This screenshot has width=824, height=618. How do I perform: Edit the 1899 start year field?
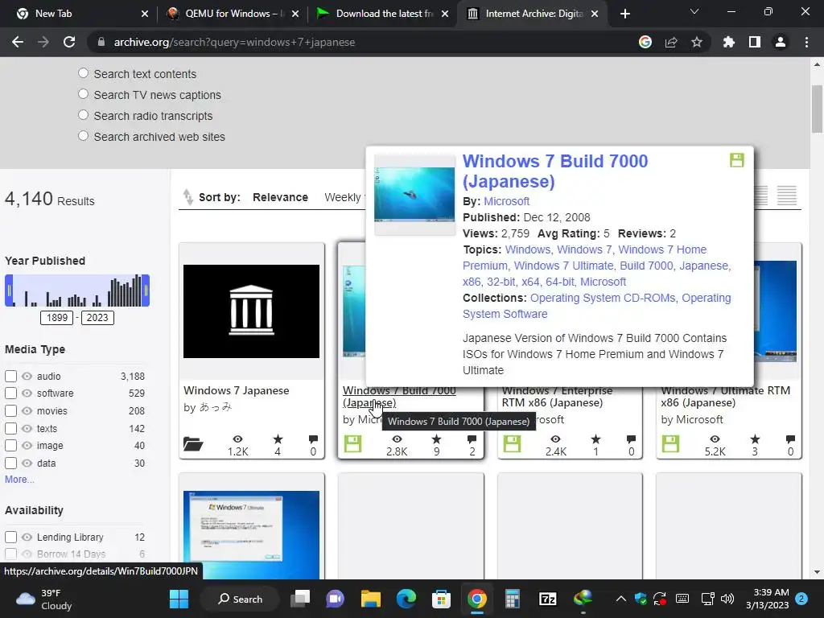pyautogui.click(x=57, y=317)
